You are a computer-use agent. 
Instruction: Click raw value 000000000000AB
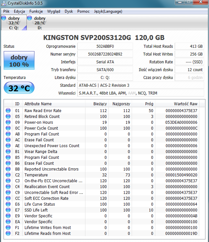pos(181,216)
